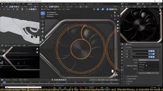Switch to the Sculpting workspace tab
This screenshot has width=163, height=91.
click(x=43, y=4)
